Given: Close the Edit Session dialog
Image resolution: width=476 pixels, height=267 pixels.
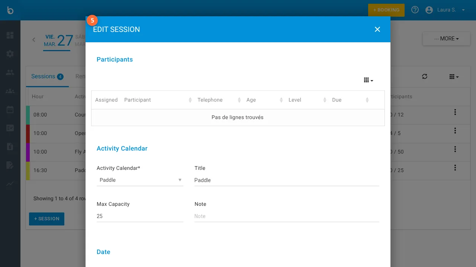Looking at the screenshot, I should pos(377,29).
